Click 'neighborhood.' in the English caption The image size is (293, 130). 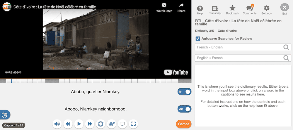coord(112,109)
